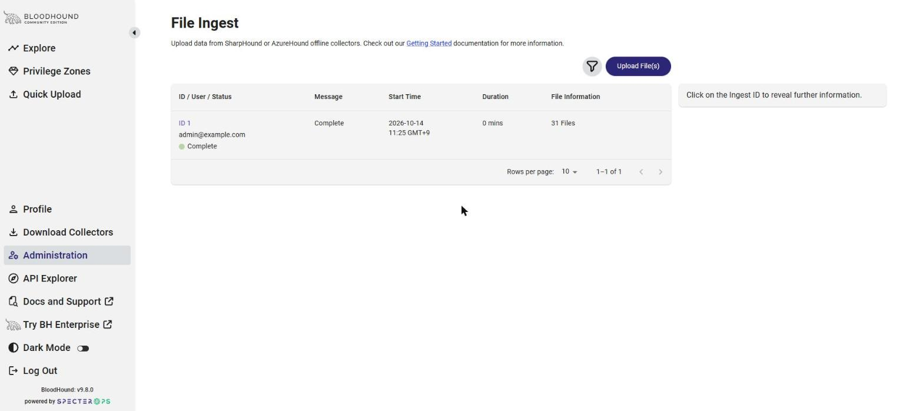
Task: Click the Dark Mode half-circle icon
Action: click(13, 347)
